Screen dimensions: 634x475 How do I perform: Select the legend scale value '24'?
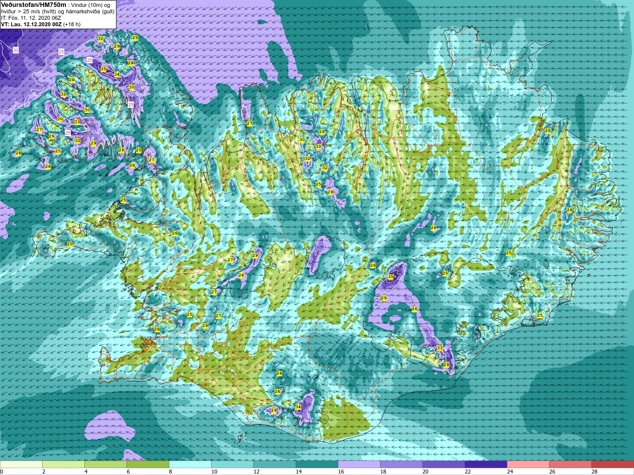point(510,472)
